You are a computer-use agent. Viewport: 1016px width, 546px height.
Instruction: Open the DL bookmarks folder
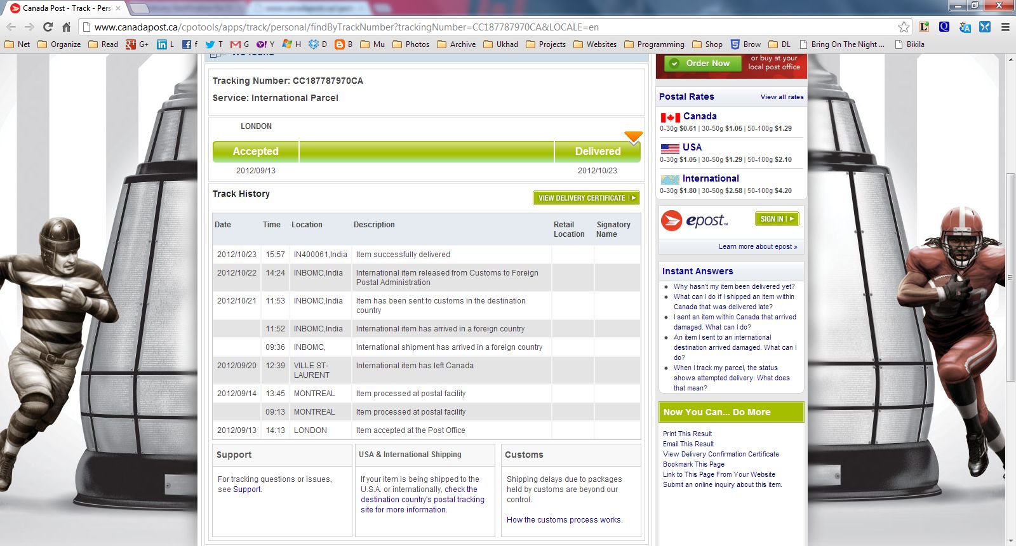coord(780,44)
